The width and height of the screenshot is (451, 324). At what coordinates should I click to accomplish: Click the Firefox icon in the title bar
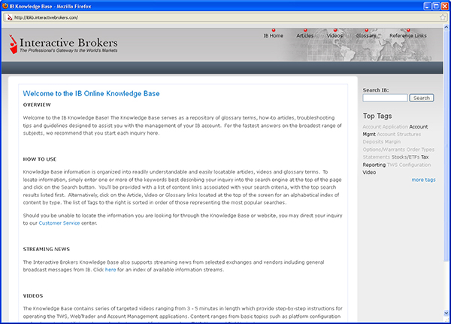tap(7, 5)
